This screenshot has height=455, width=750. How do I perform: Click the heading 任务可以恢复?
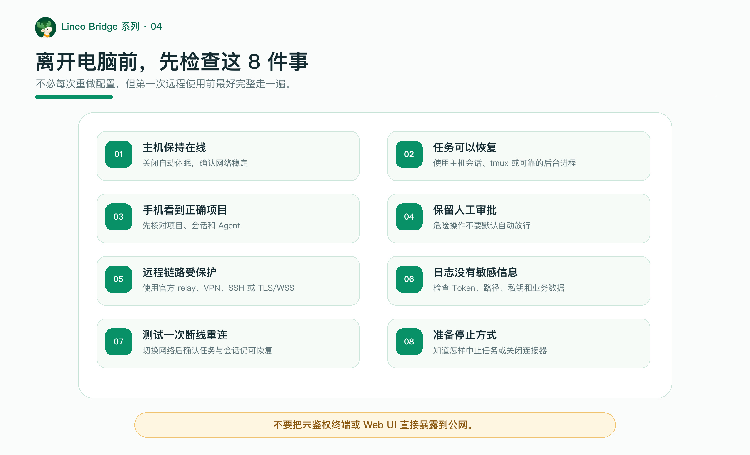pos(465,147)
